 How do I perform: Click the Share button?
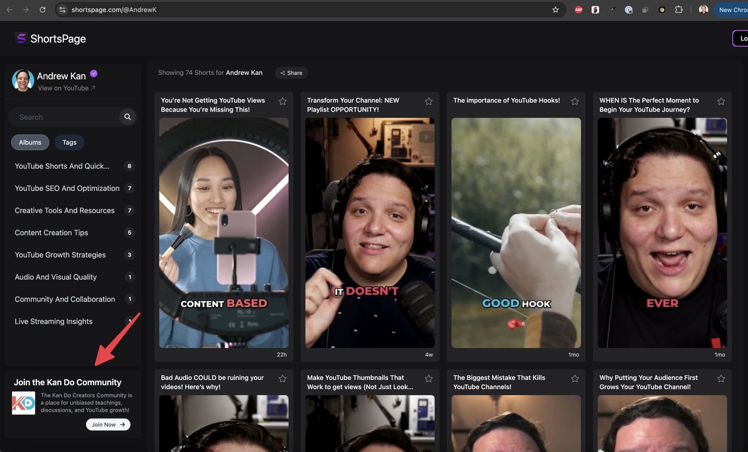291,73
